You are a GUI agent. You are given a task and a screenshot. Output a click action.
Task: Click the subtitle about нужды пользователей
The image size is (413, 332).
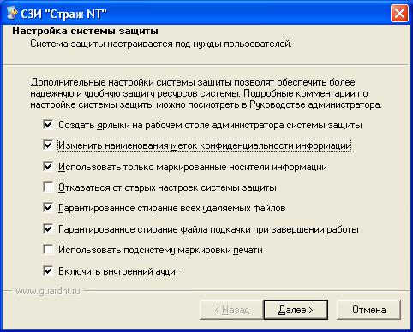point(161,44)
